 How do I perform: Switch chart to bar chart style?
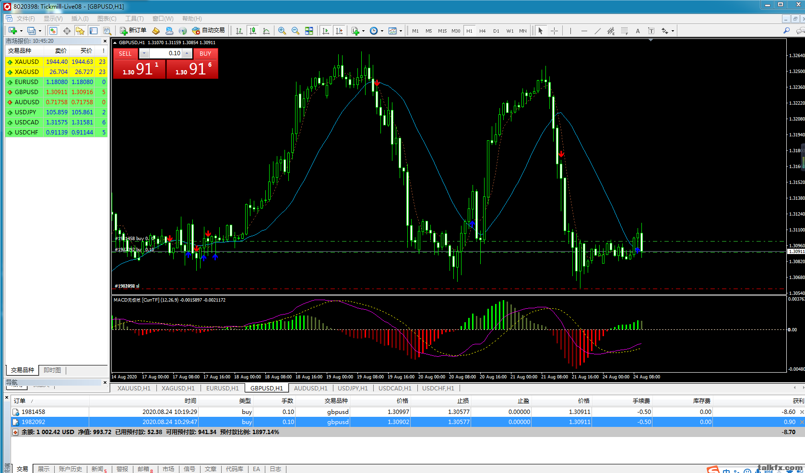click(x=239, y=31)
